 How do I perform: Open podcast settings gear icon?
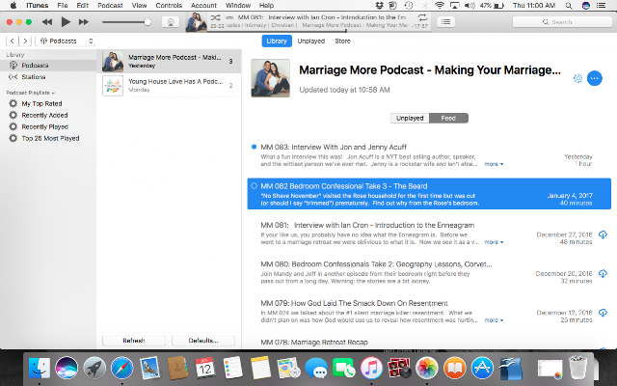pyautogui.click(x=577, y=78)
